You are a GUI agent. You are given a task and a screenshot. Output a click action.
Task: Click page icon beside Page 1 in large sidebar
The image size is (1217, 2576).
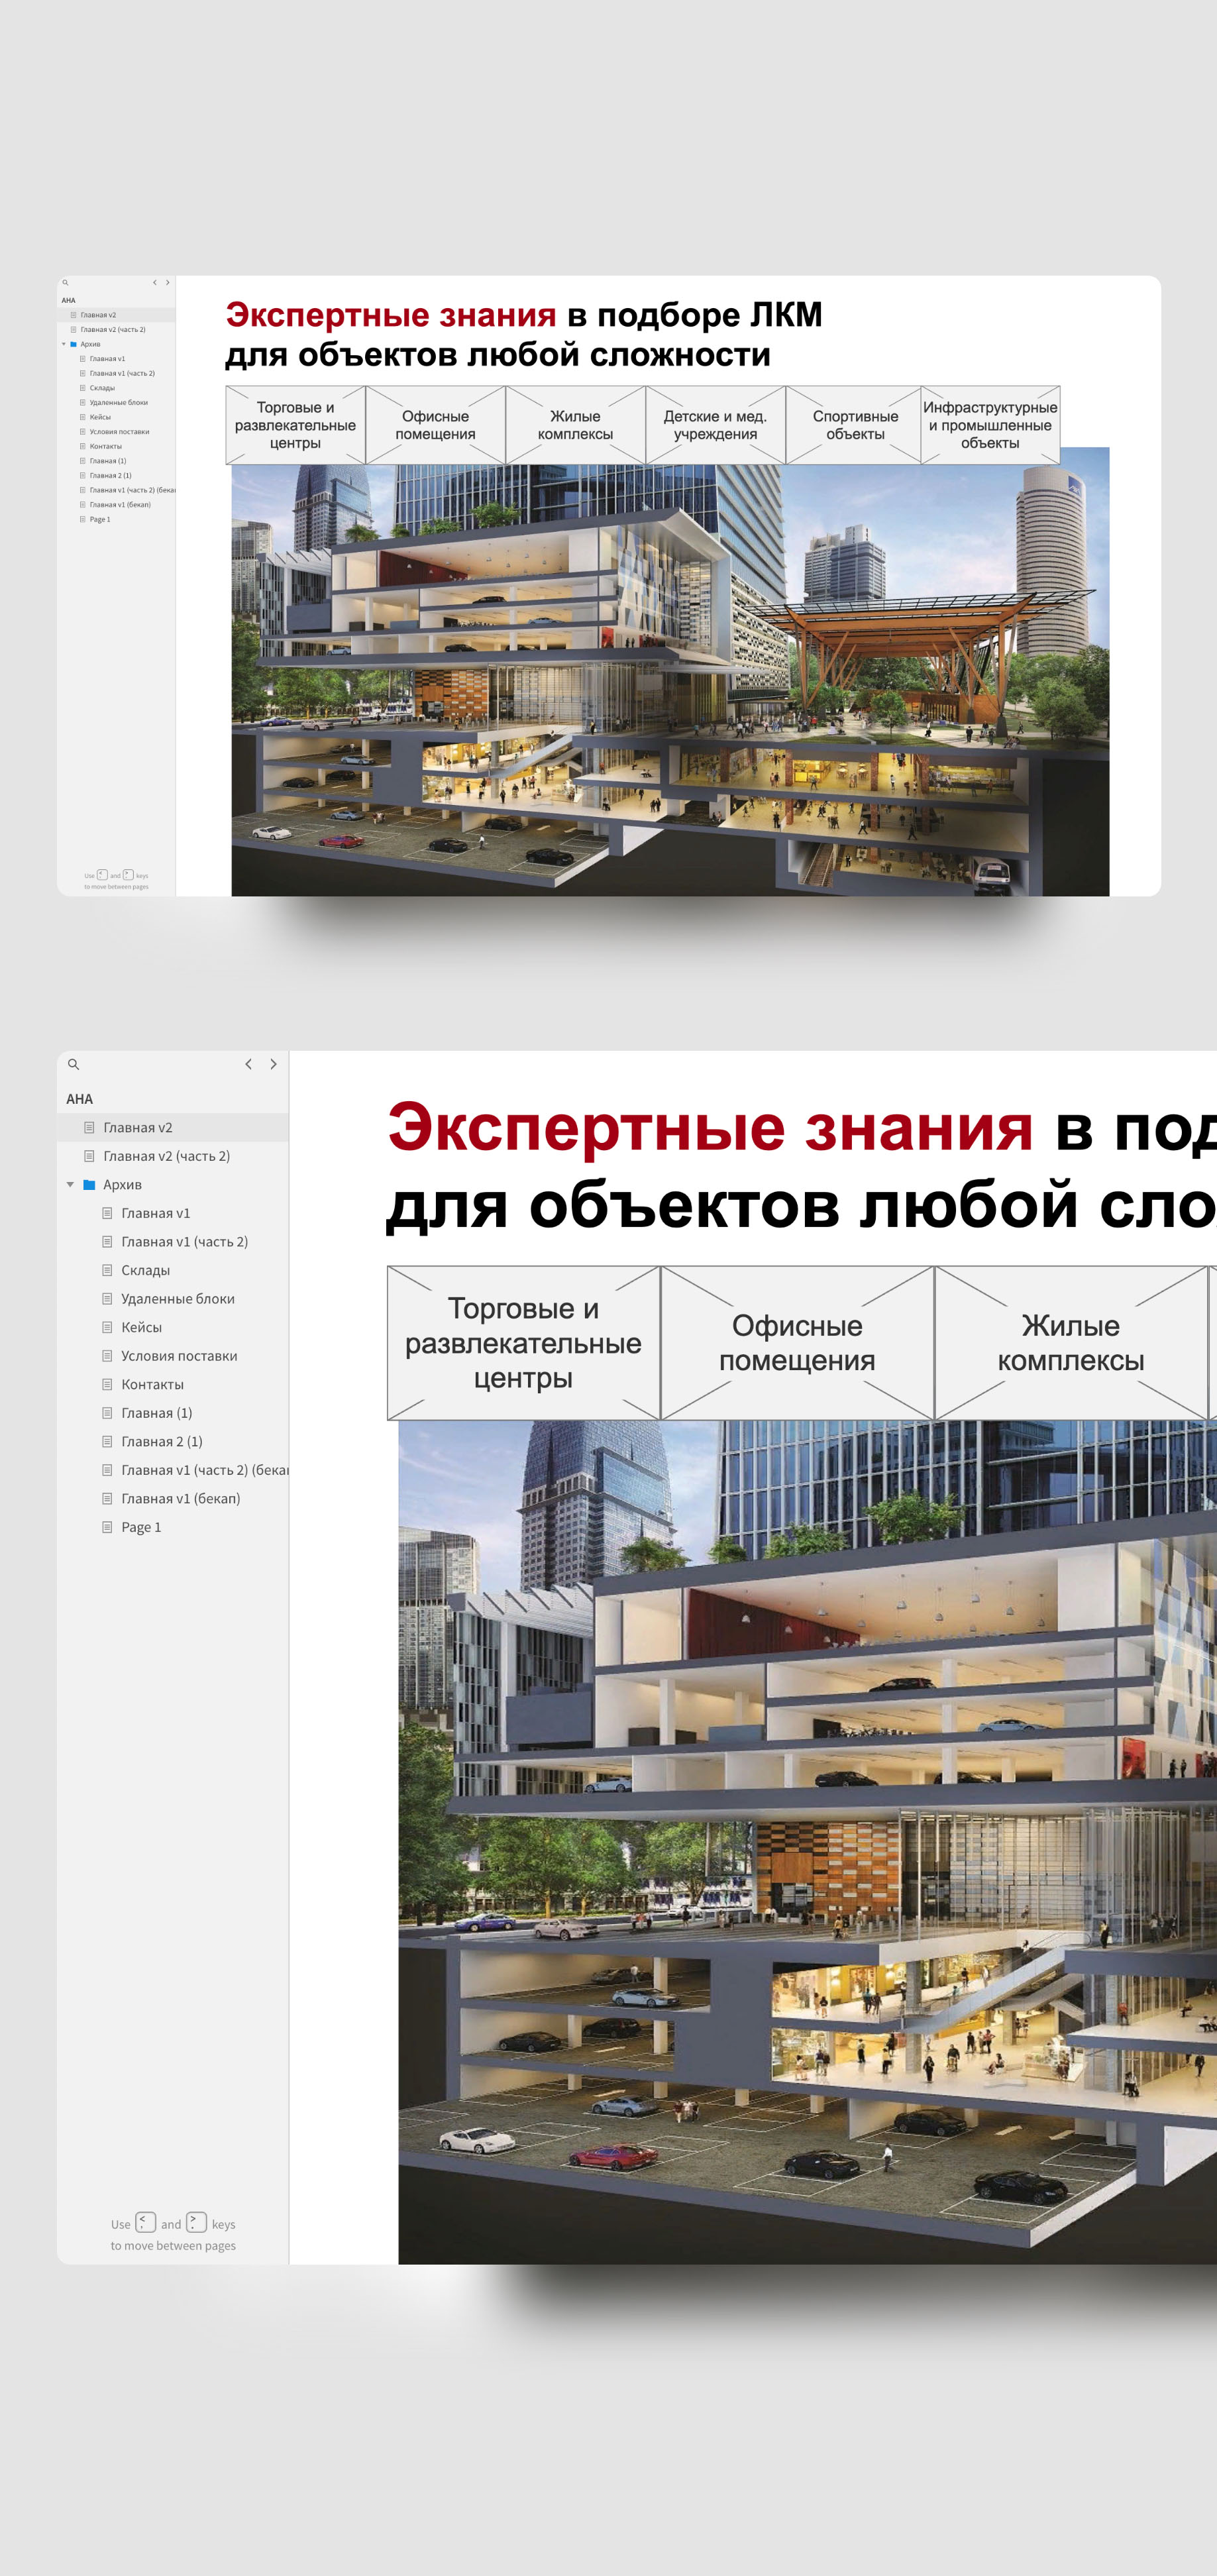tap(107, 1527)
